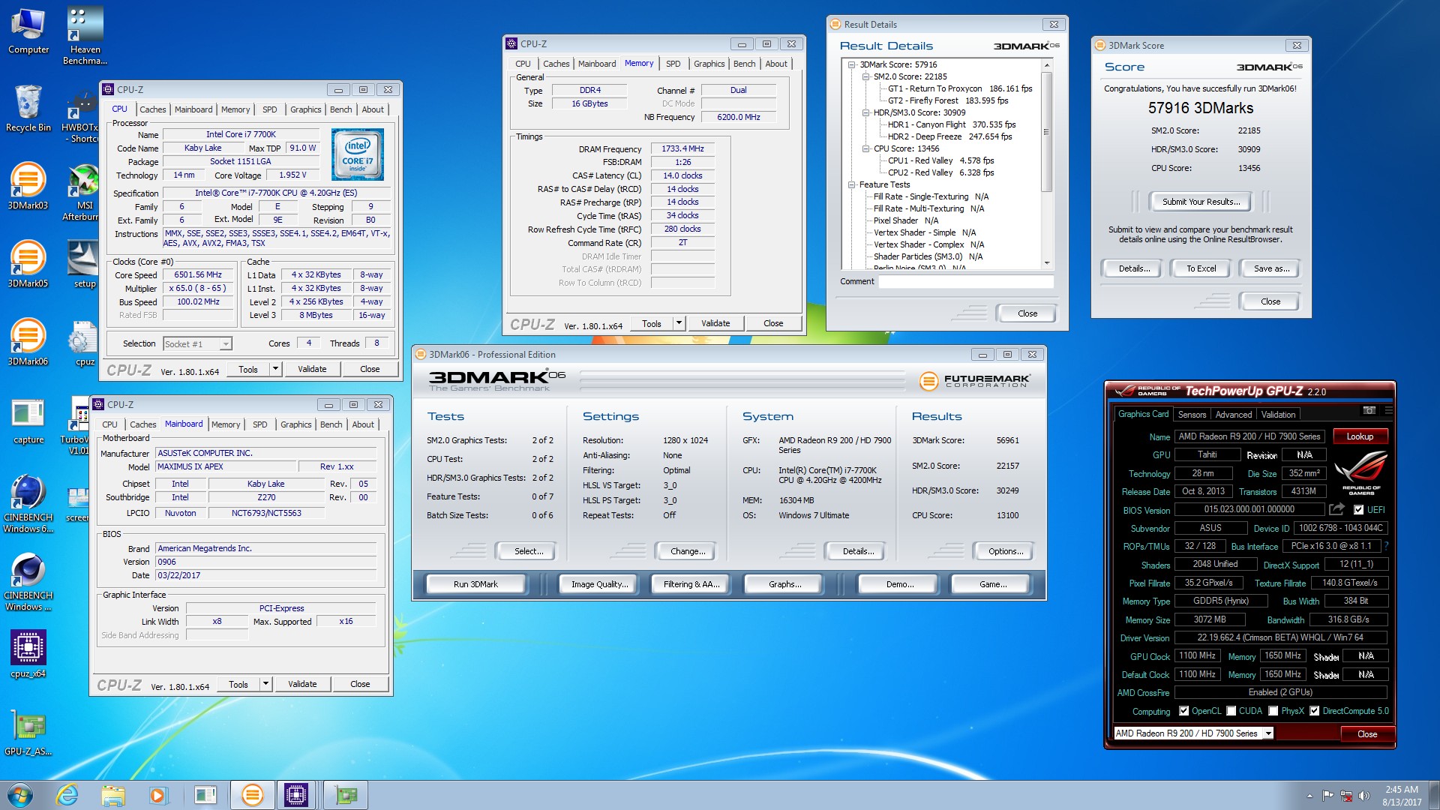Click the Bus Interface question mark in GPU-Z
The image size is (1440, 810).
(x=1386, y=546)
